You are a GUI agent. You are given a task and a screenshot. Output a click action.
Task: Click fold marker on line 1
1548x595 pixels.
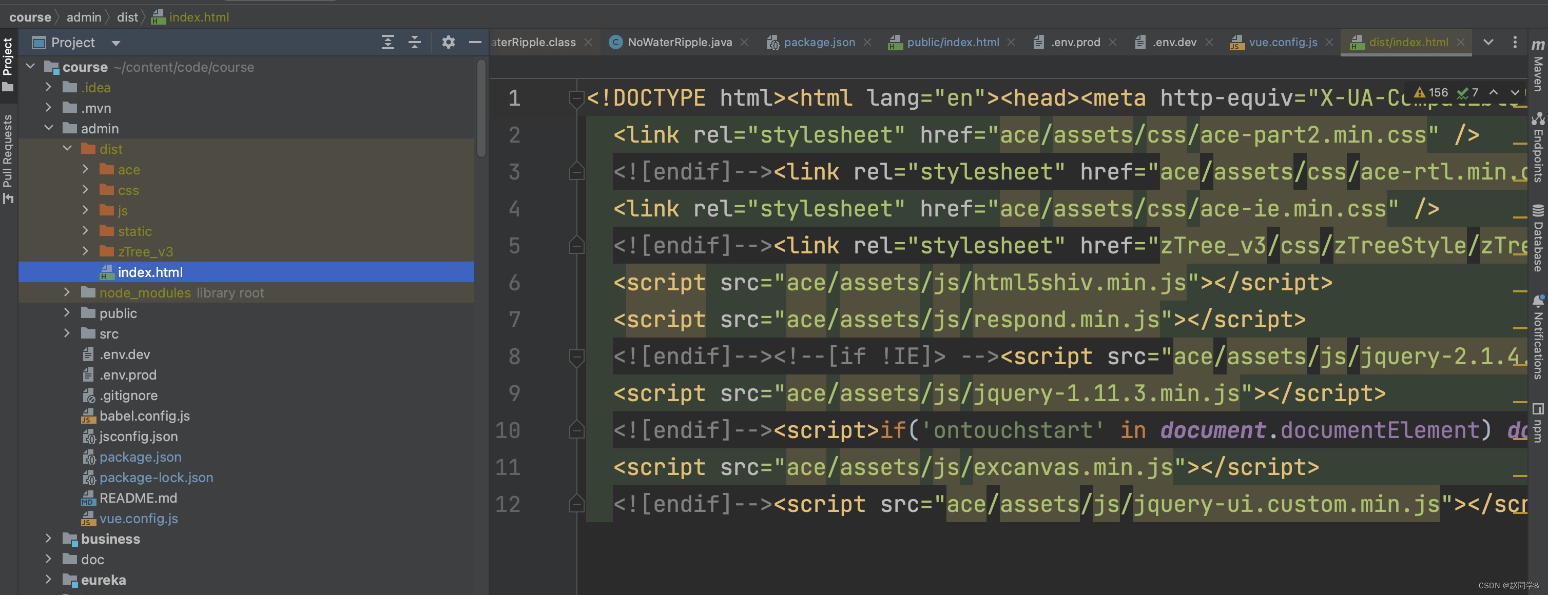tap(576, 98)
